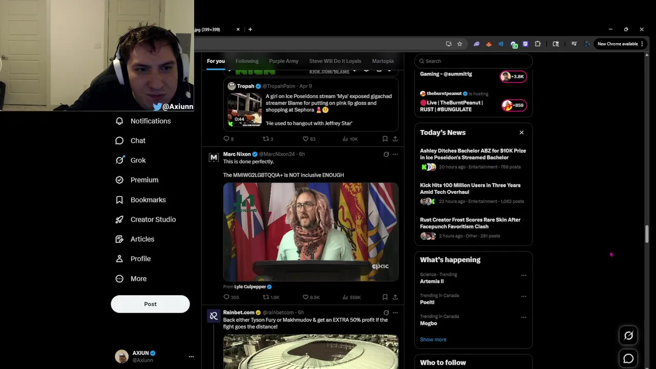
Task: Open Artemis II trending topic
Action: pos(432,281)
